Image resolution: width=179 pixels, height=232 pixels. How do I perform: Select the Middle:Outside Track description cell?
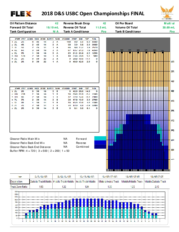pyautogui.click(x=155, y=182)
